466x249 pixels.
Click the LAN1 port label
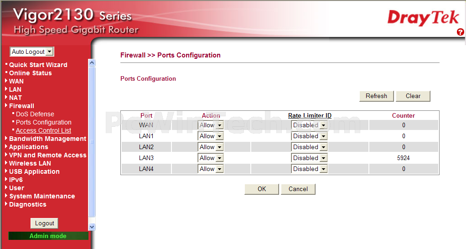tap(146, 136)
